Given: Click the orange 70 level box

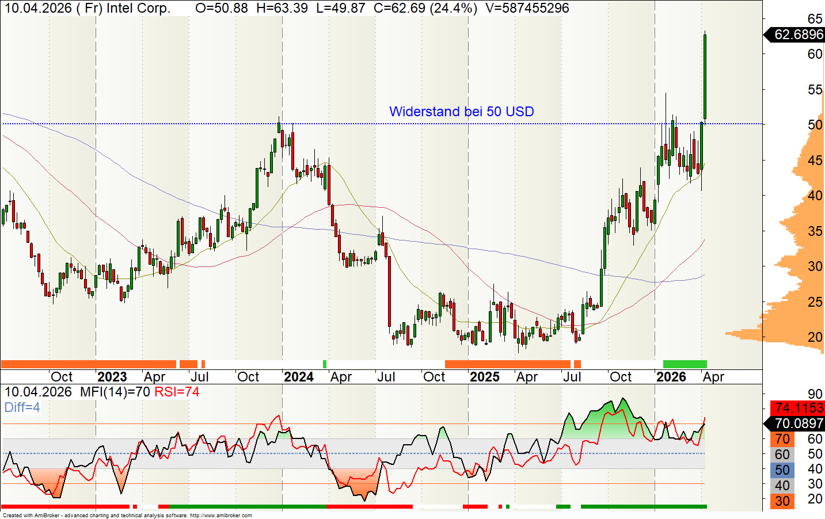Looking at the screenshot, I should [782, 440].
